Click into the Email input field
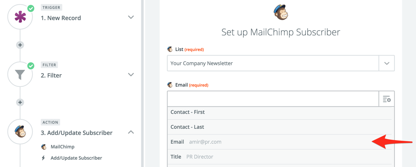Image resolution: width=416 pixels, height=167 pixels. pos(273,99)
